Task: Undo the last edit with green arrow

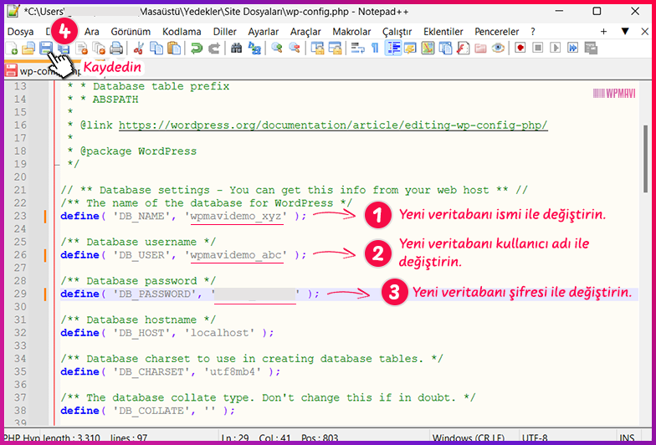Action: pos(196,49)
